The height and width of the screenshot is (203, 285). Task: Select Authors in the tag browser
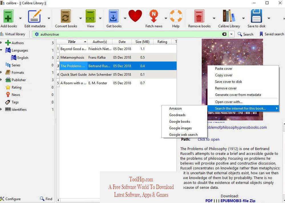tap(18, 43)
